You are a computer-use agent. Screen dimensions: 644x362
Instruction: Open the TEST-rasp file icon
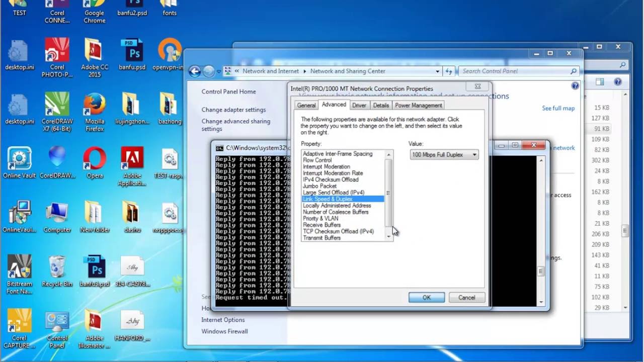click(x=170, y=163)
